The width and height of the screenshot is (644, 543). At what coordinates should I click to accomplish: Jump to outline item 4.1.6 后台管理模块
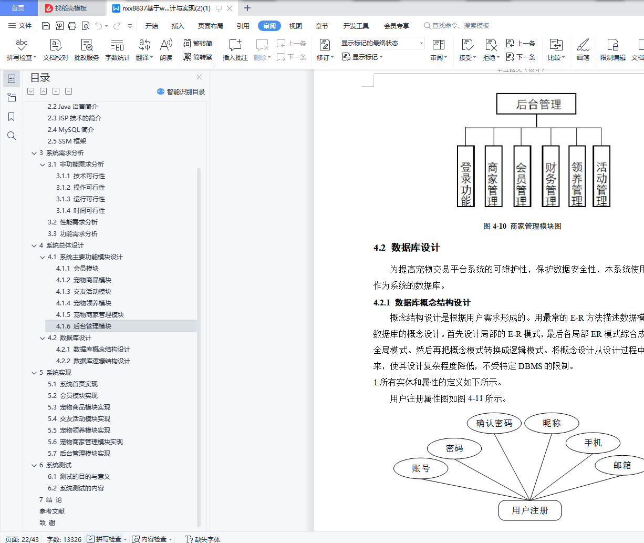tap(121, 326)
